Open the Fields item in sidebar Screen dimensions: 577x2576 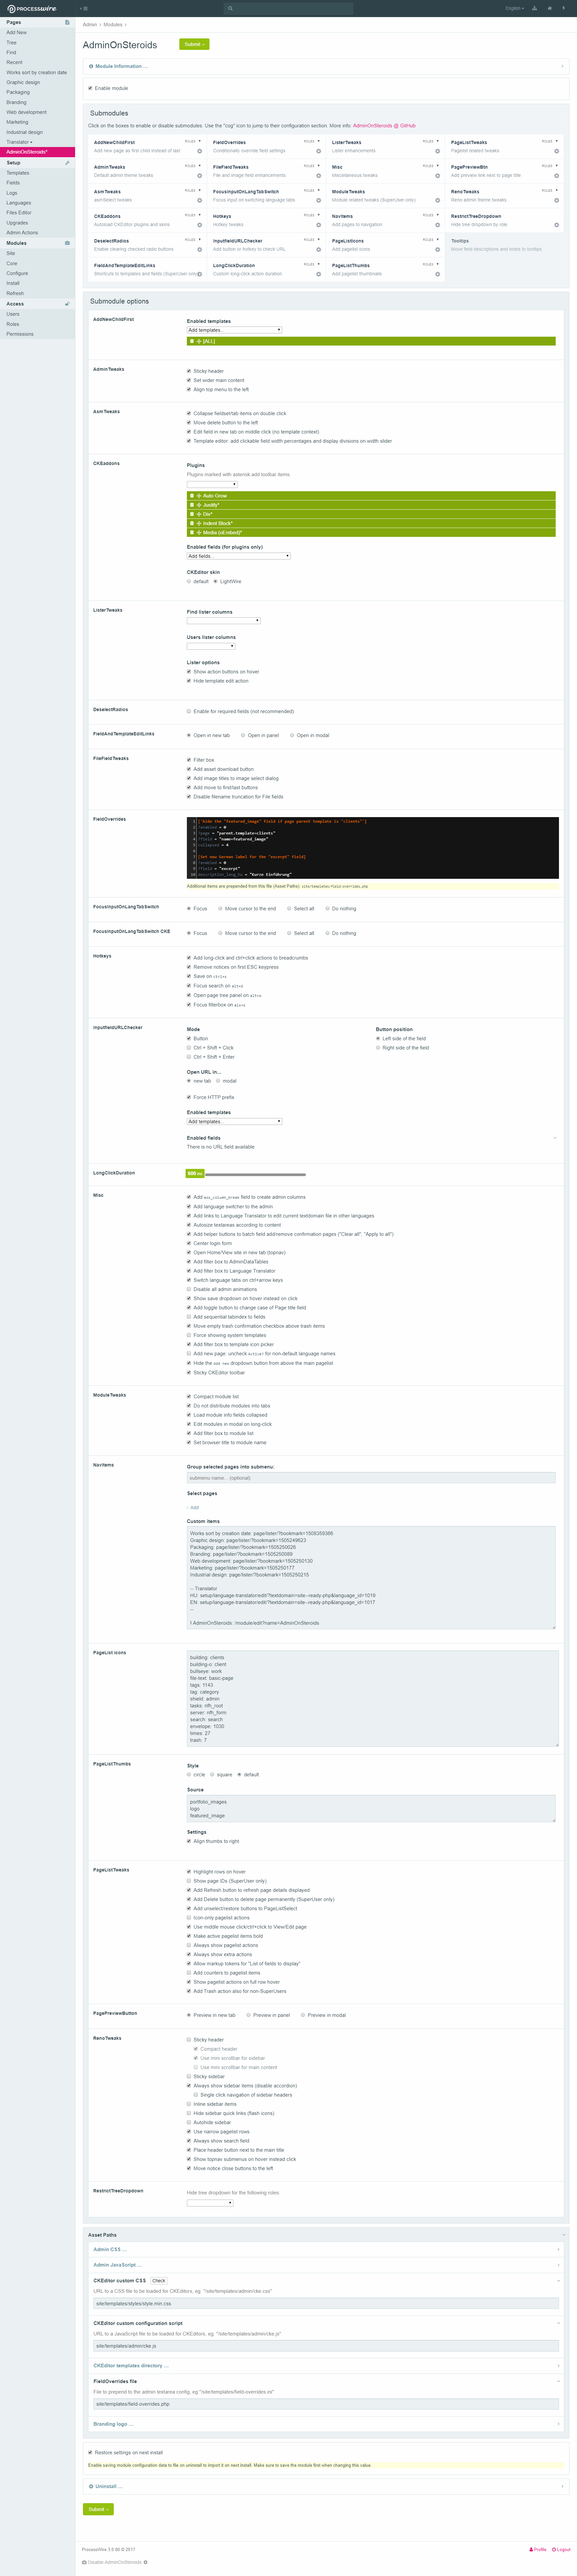point(13,183)
